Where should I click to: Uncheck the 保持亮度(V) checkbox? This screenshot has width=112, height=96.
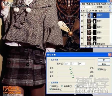click(51, 89)
